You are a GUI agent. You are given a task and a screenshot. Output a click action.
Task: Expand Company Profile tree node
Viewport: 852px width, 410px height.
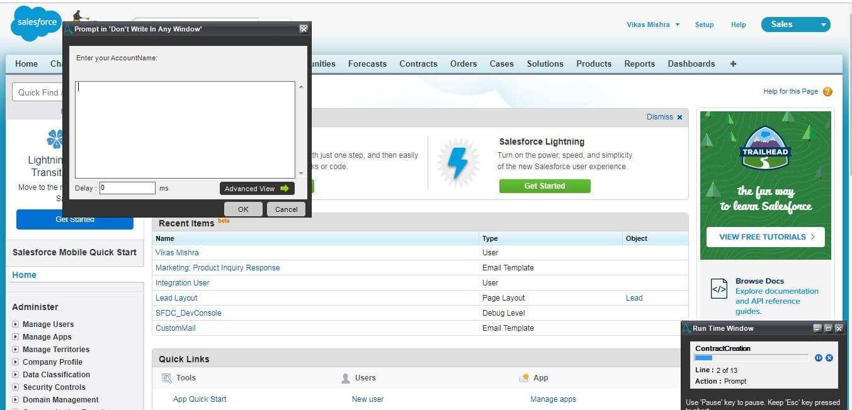(x=16, y=362)
